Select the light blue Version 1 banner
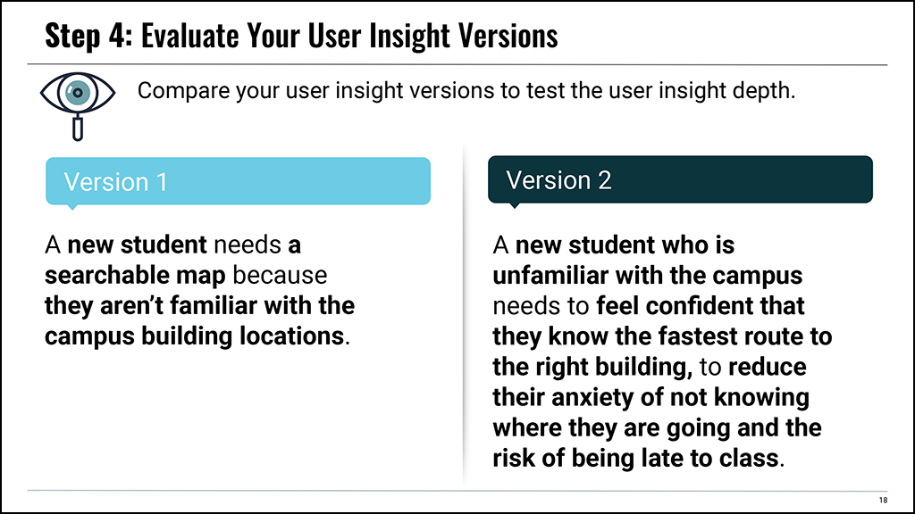This screenshot has width=915, height=514. (238, 181)
